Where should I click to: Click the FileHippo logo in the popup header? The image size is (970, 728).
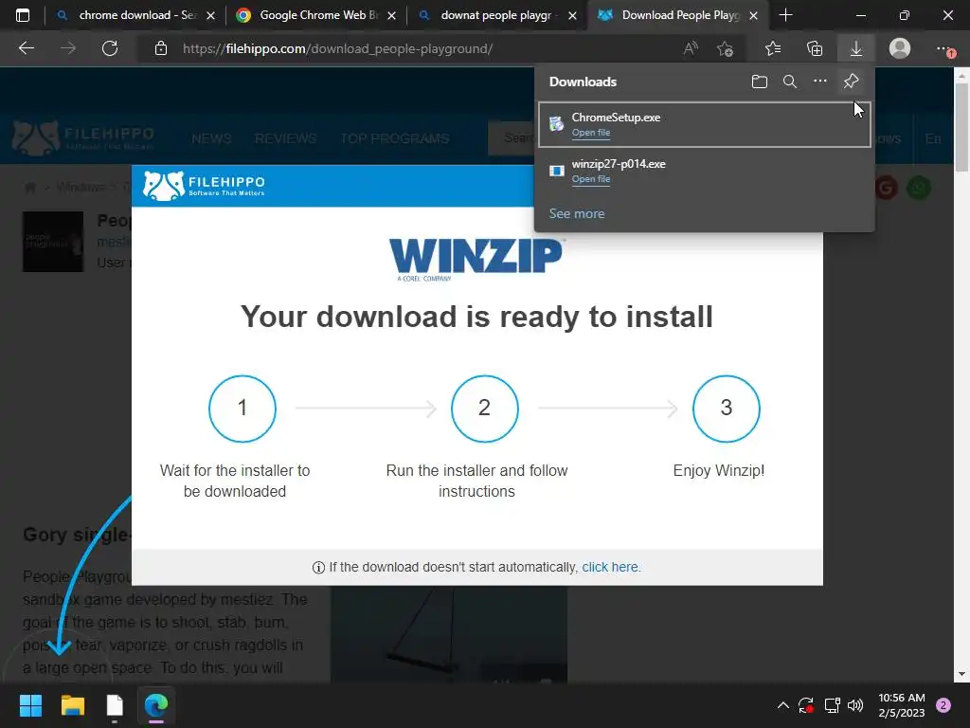[204, 186]
